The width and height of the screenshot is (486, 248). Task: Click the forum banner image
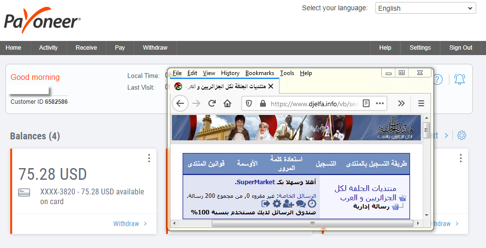[296, 128]
